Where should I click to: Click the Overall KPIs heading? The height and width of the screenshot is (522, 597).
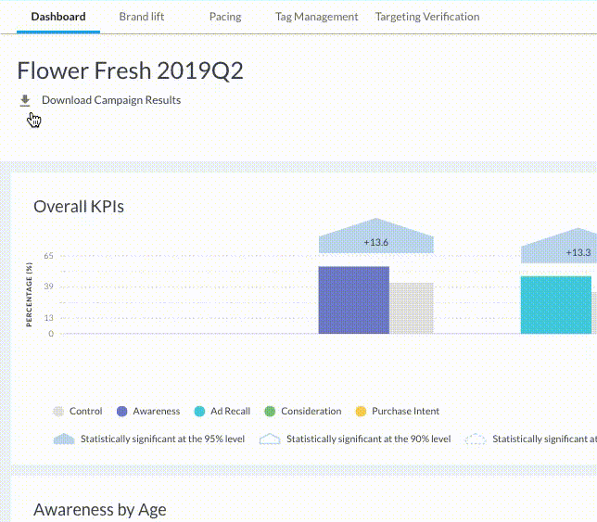pyautogui.click(x=79, y=207)
